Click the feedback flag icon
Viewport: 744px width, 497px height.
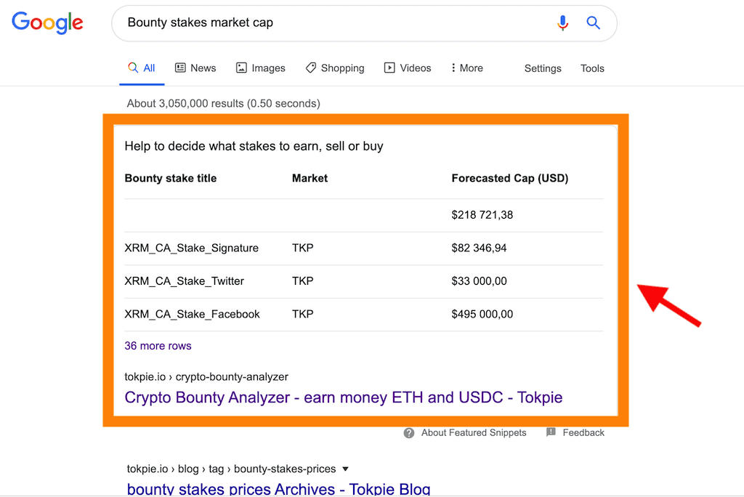(x=551, y=432)
